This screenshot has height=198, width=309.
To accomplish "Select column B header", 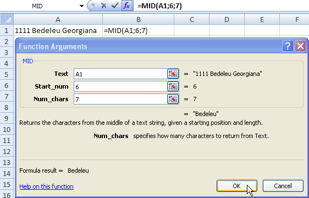I will click(x=139, y=19).
